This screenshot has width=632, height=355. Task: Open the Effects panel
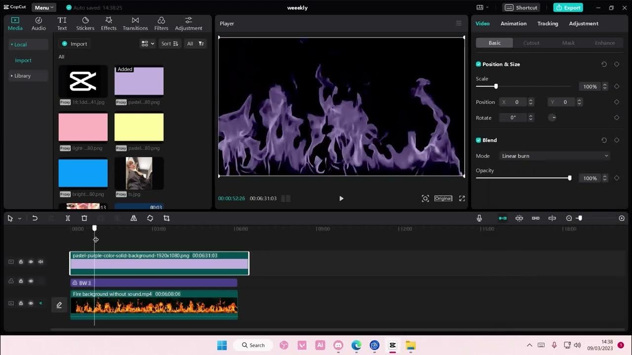[x=109, y=23]
